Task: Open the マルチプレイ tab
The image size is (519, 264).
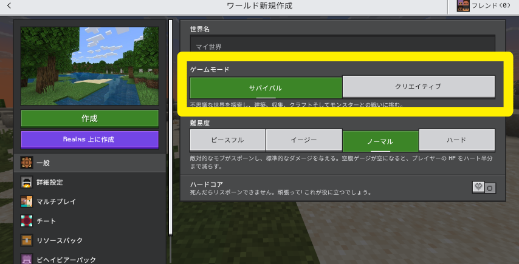Action: click(90, 201)
